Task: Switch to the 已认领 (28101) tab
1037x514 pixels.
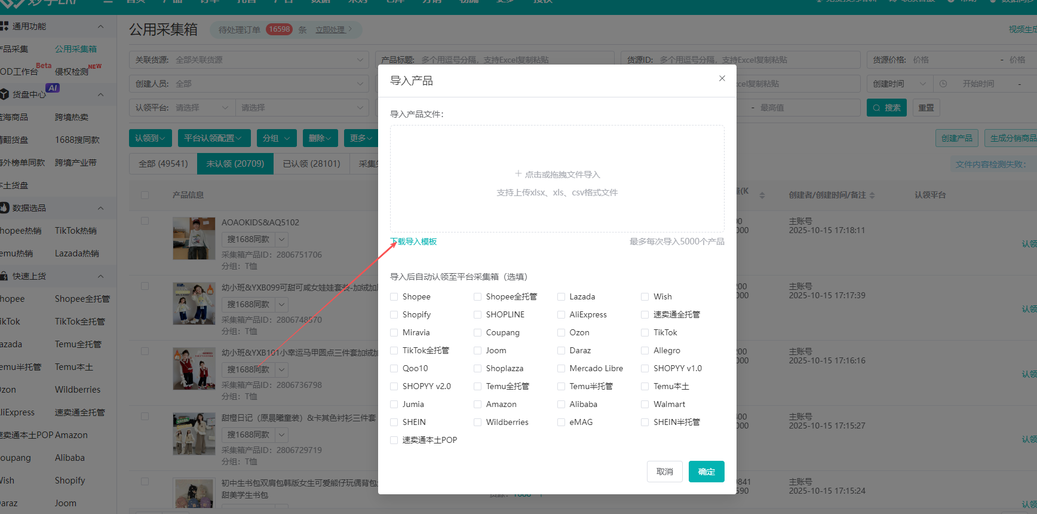Action: (311, 164)
